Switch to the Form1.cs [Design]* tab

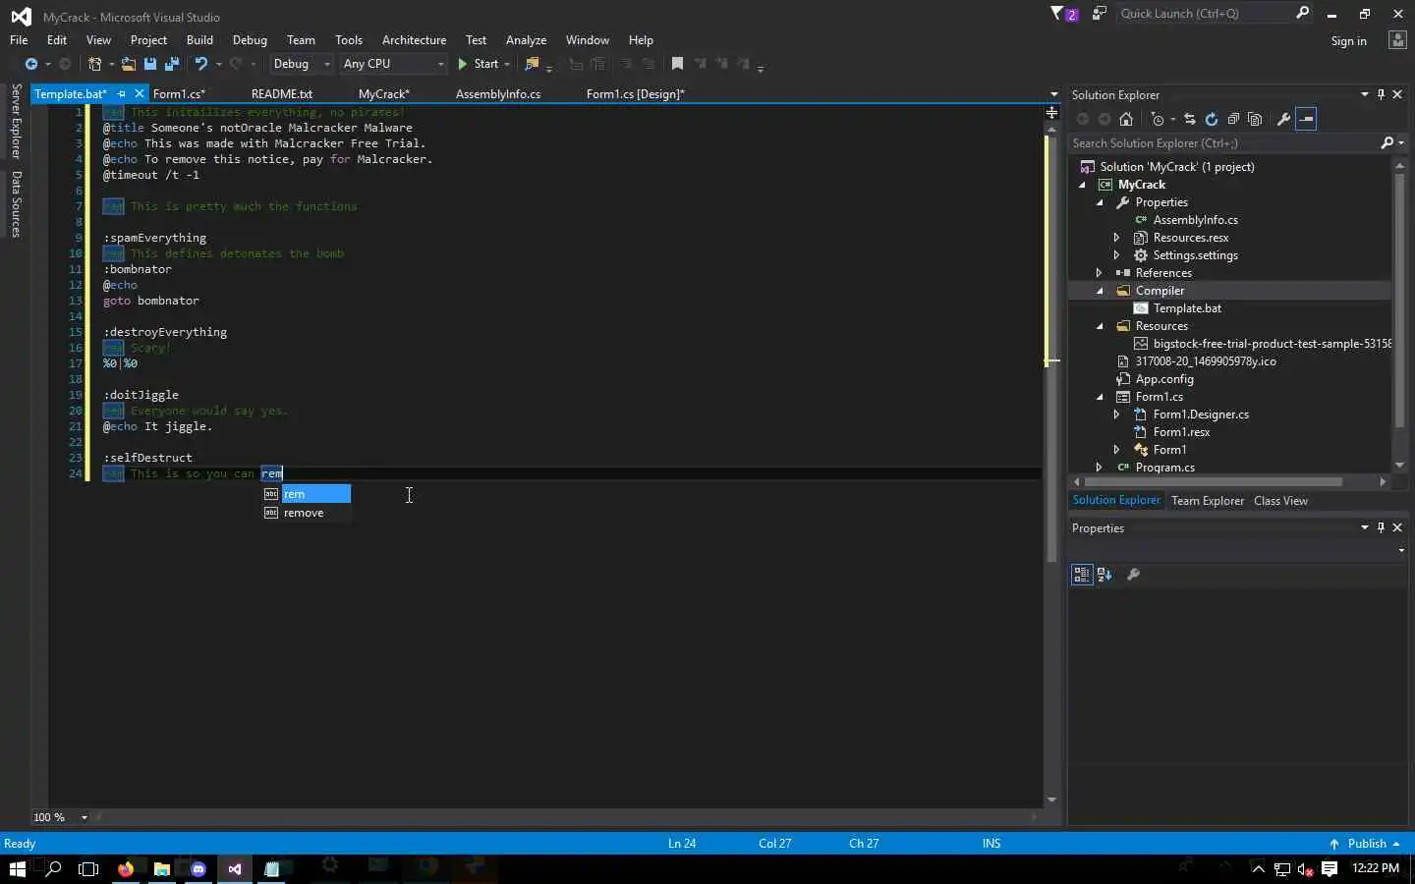coord(635,94)
